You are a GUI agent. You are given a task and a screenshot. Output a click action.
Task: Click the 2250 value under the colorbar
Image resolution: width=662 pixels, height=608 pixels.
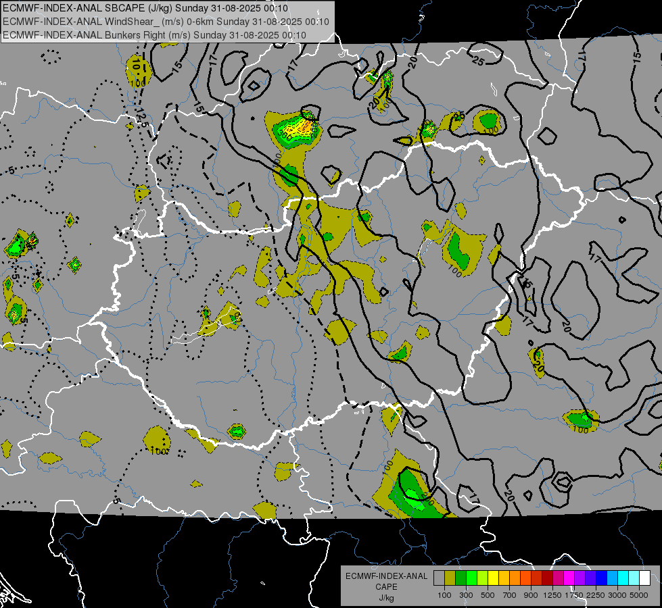point(596,595)
